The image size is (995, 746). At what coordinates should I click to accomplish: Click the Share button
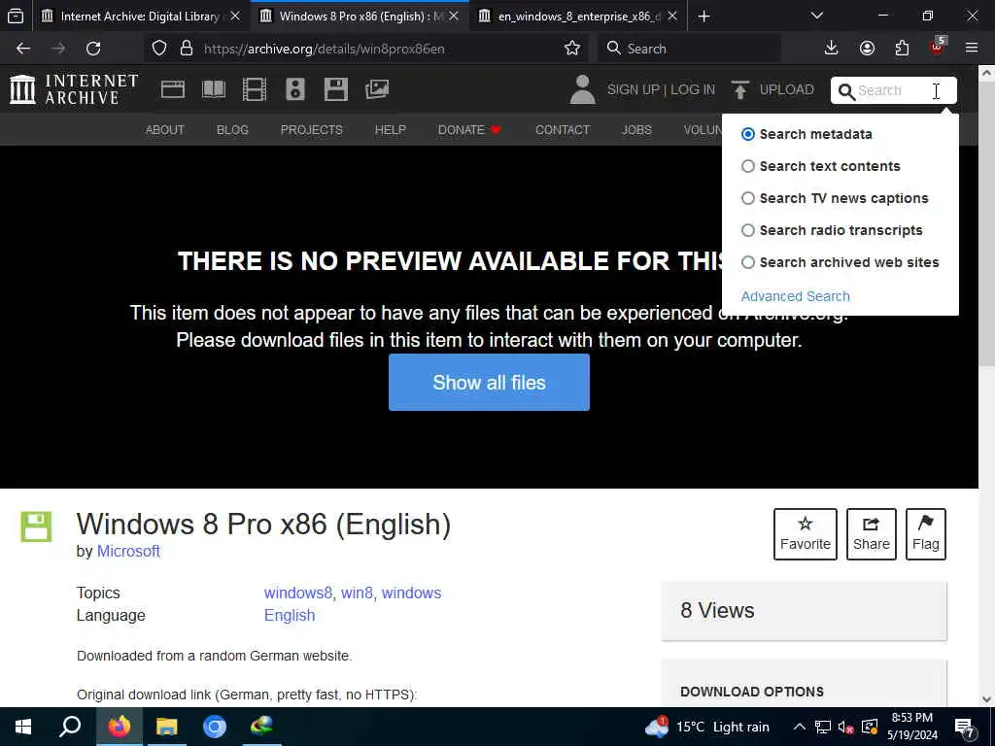point(872,534)
